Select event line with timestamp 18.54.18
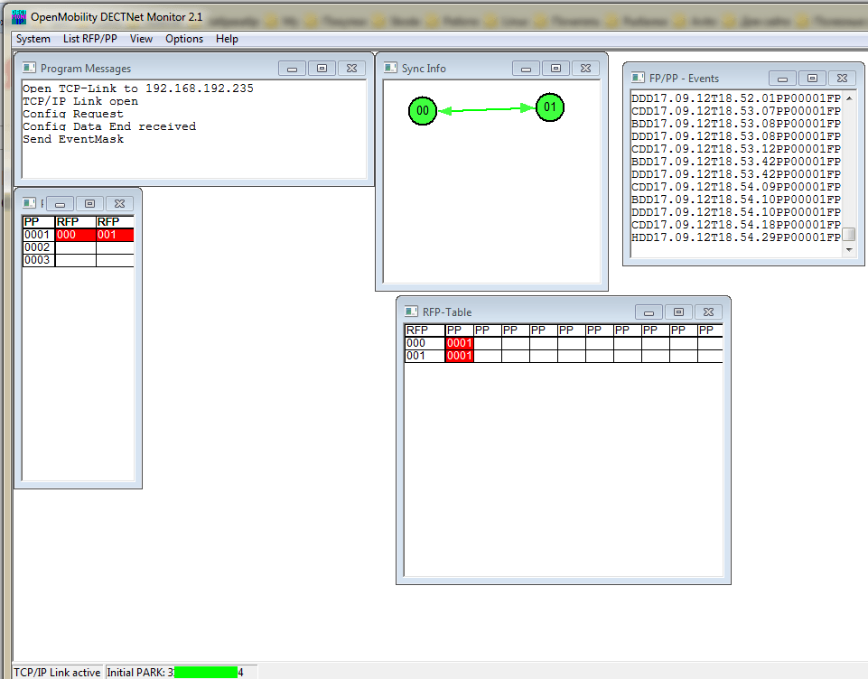Viewport: 868px width, 679px height. point(736,225)
